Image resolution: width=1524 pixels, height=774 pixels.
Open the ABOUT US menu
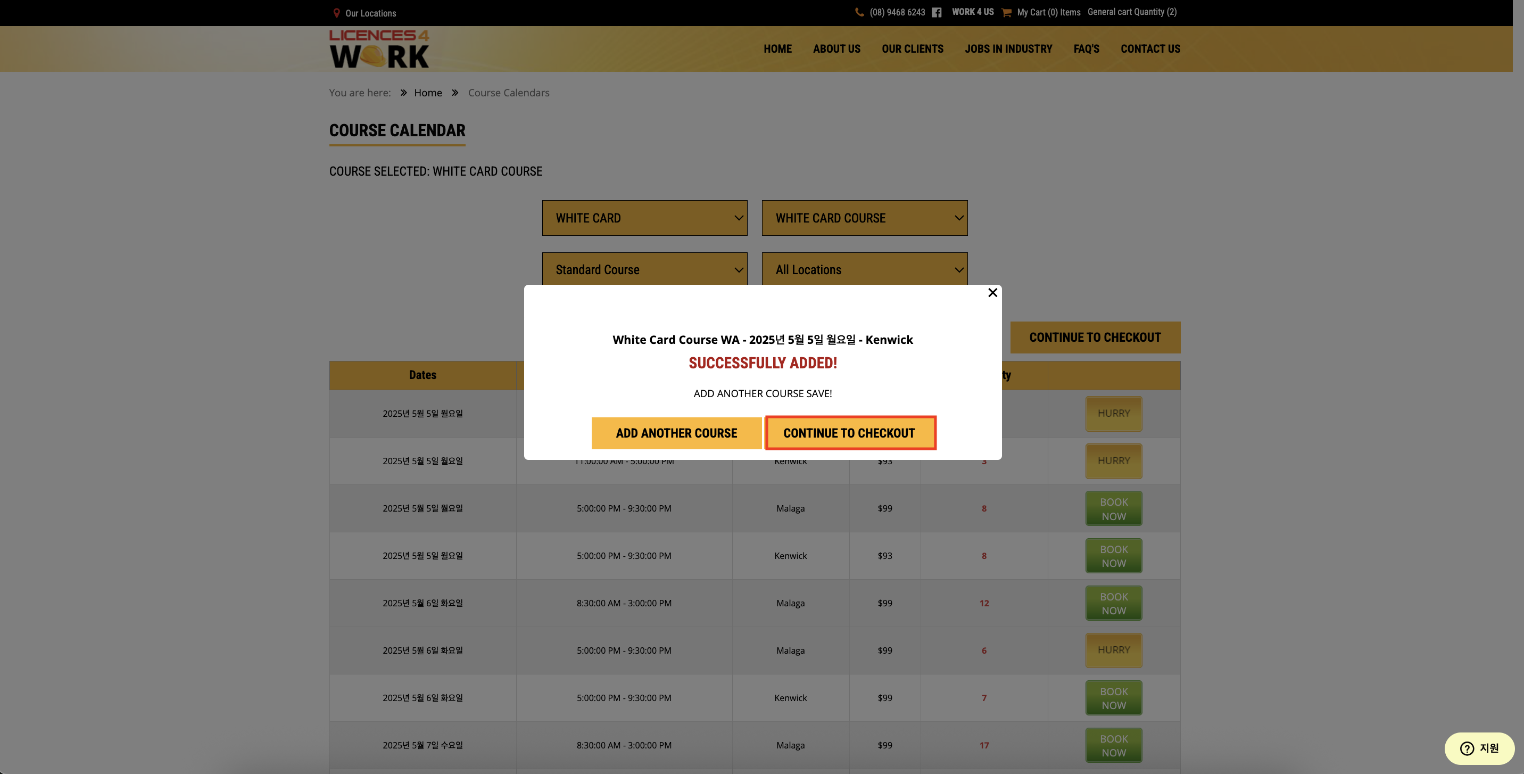pyautogui.click(x=836, y=49)
